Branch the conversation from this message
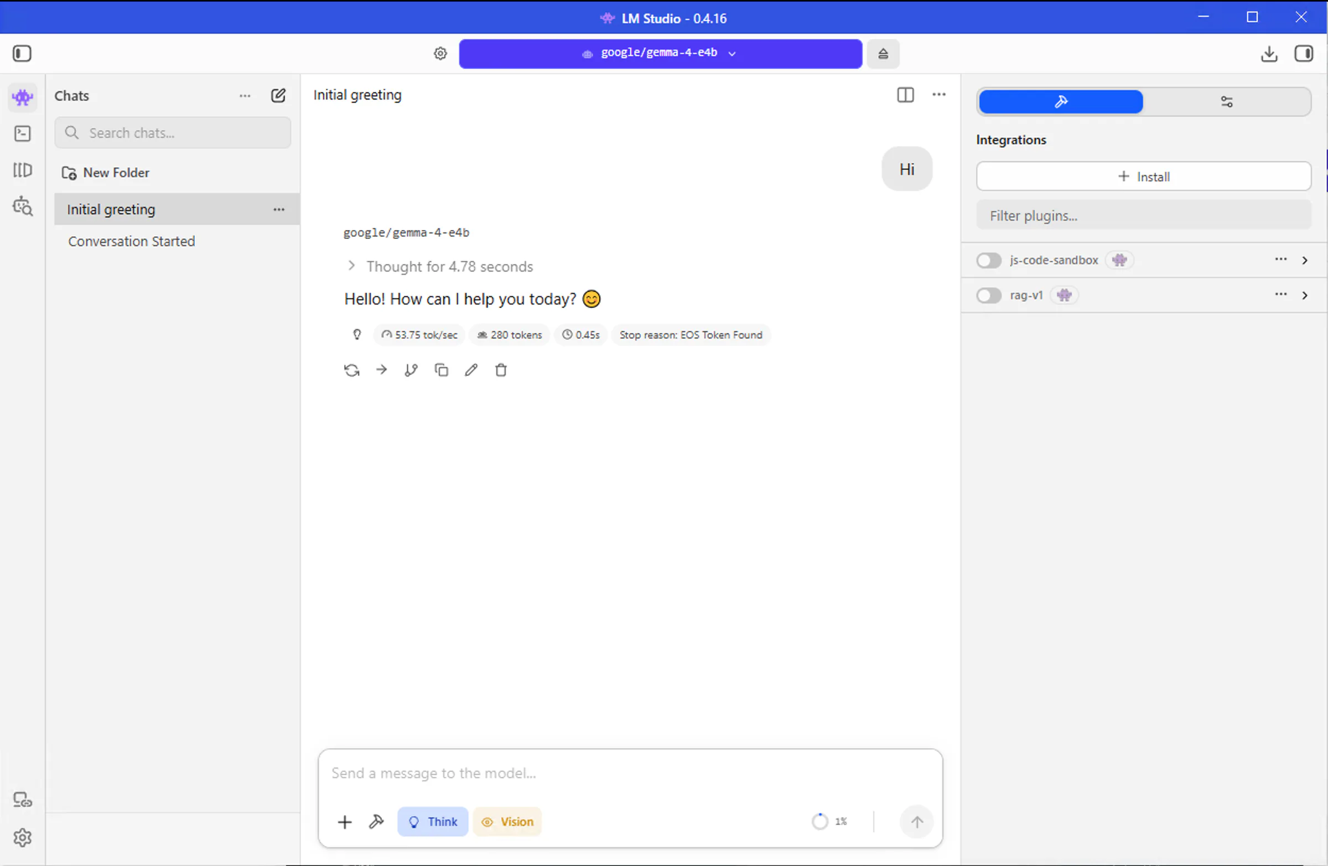The image size is (1328, 866). (x=411, y=370)
